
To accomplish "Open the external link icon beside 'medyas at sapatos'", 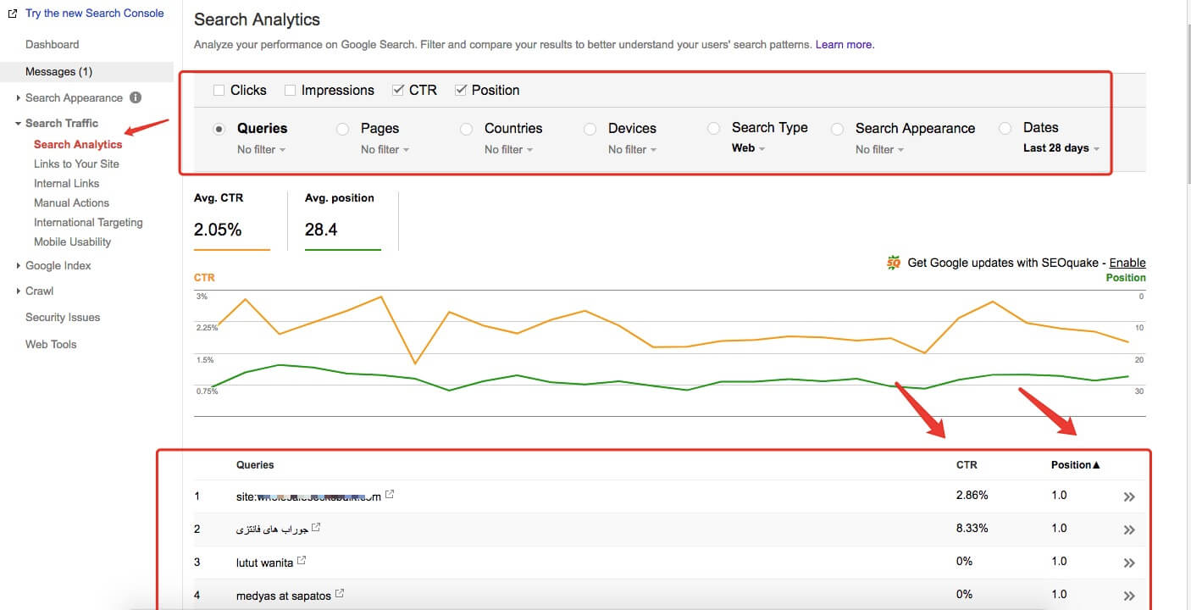I will [x=340, y=594].
